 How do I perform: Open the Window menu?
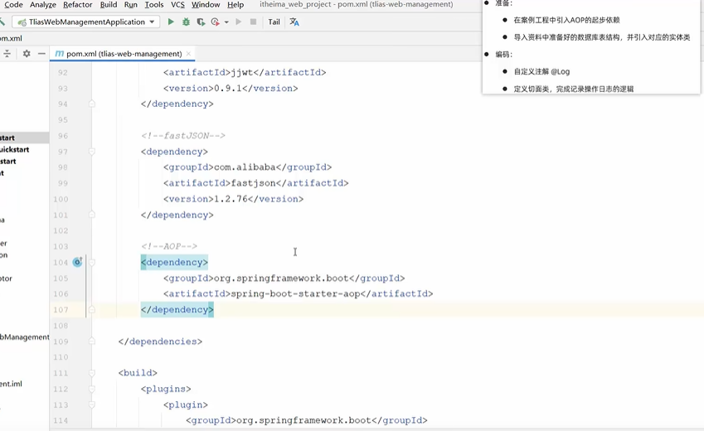[x=206, y=4]
